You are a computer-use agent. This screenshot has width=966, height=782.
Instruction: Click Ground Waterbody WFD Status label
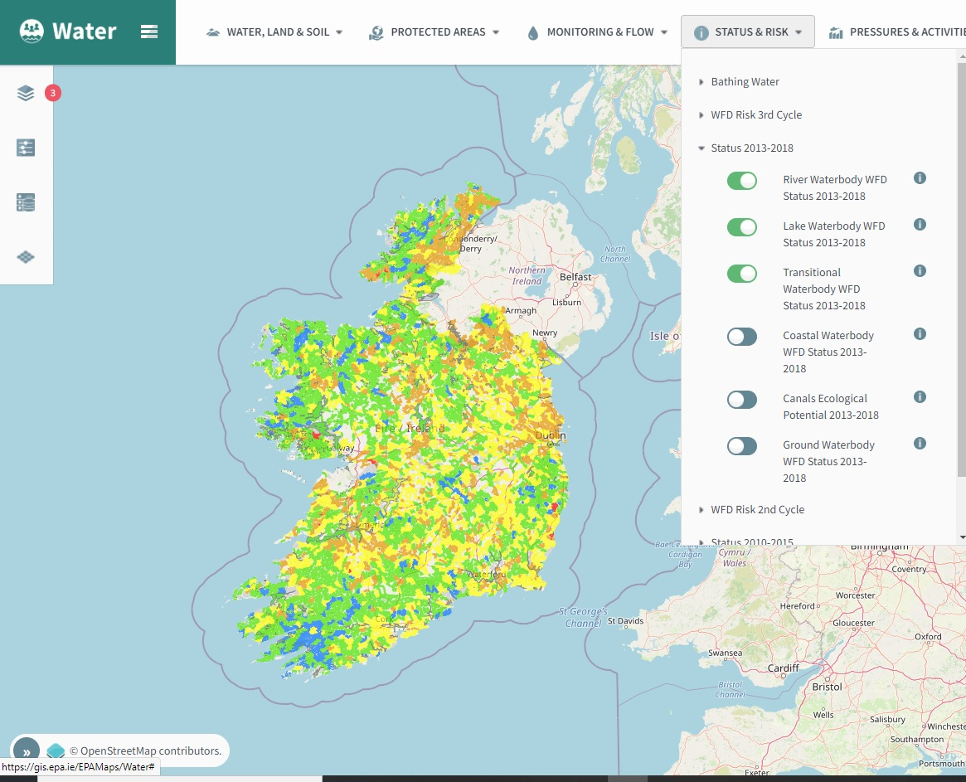click(828, 462)
